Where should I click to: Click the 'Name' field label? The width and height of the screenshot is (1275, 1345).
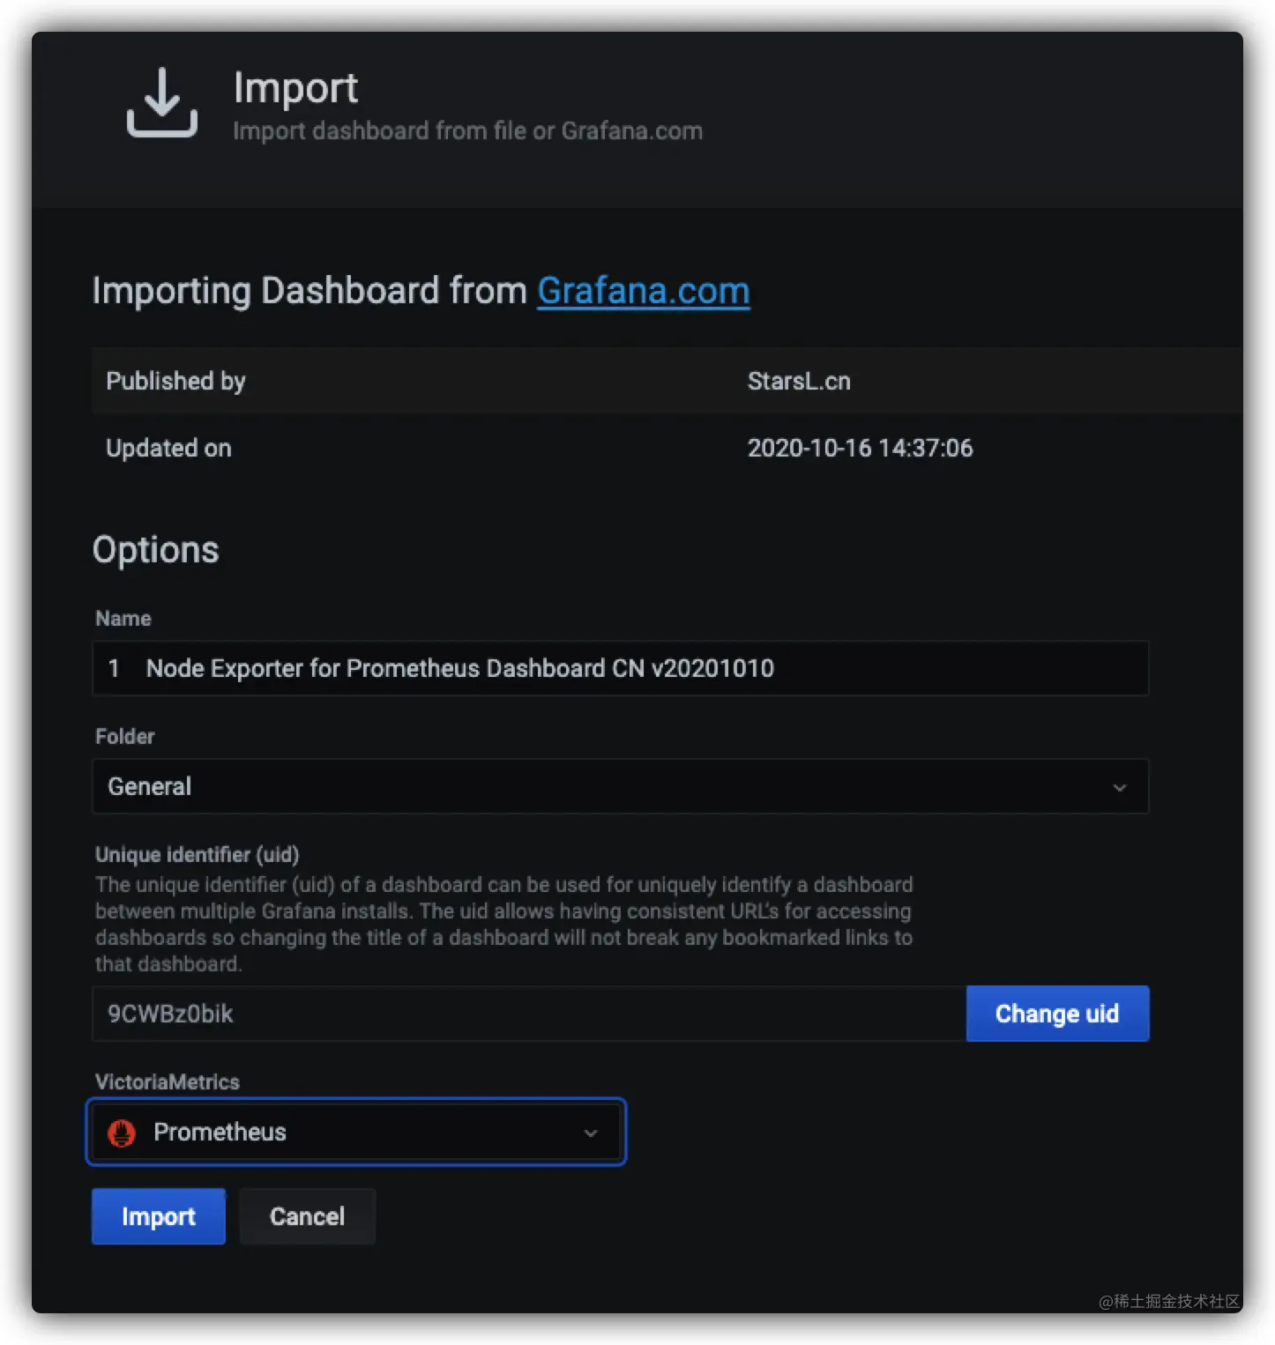pos(123,618)
